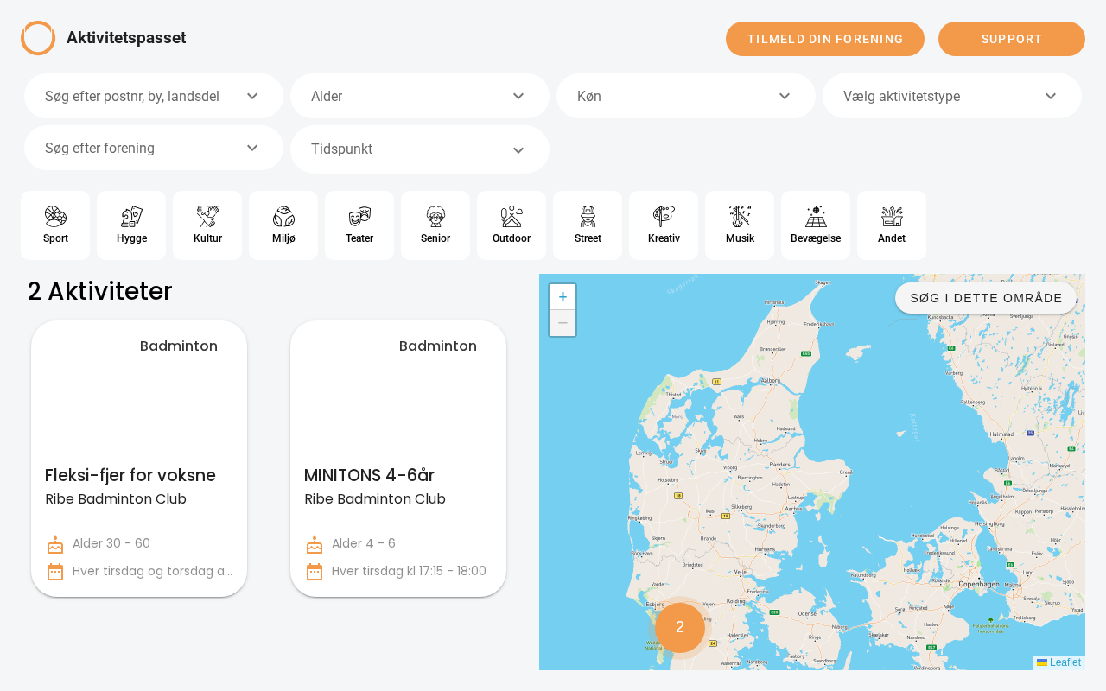This screenshot has width=1106, height=691.
Task: Zoom in on the map
Action: pyautogui.click(x=563, y=297)
